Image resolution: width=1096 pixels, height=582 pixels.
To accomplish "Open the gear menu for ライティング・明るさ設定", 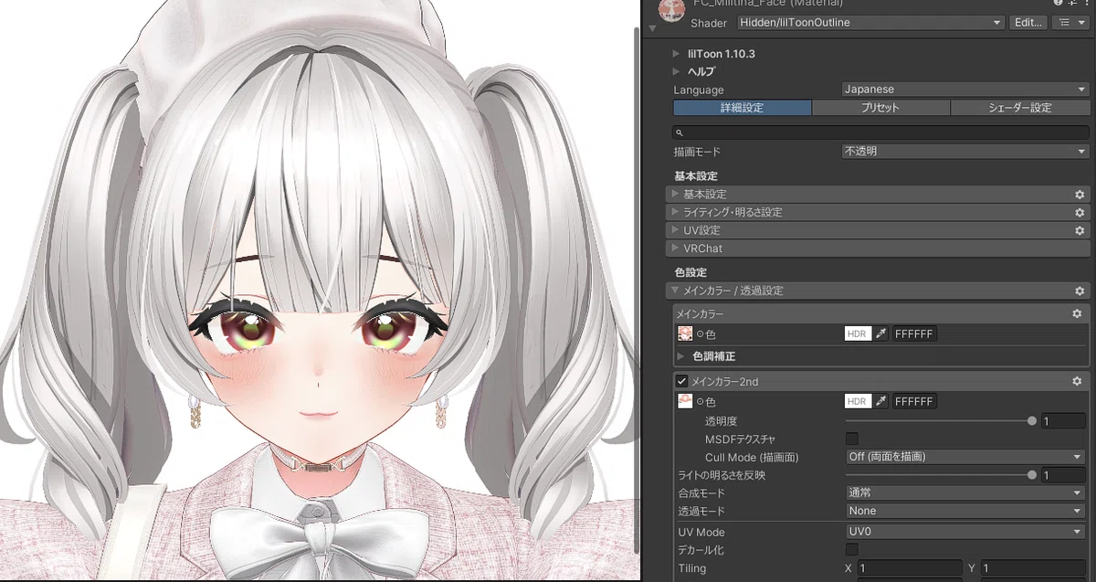I will (1080, 213).
